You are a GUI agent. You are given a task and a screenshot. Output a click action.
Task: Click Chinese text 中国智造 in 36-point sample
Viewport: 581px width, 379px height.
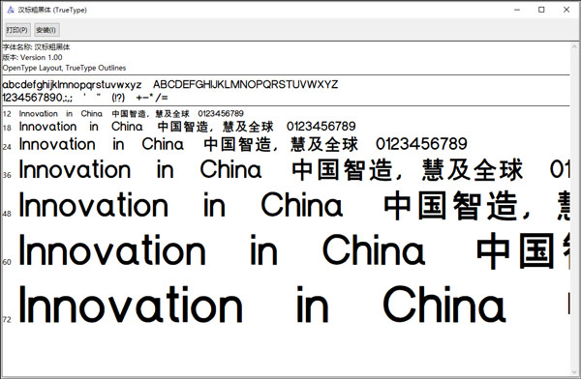[343, 170]
